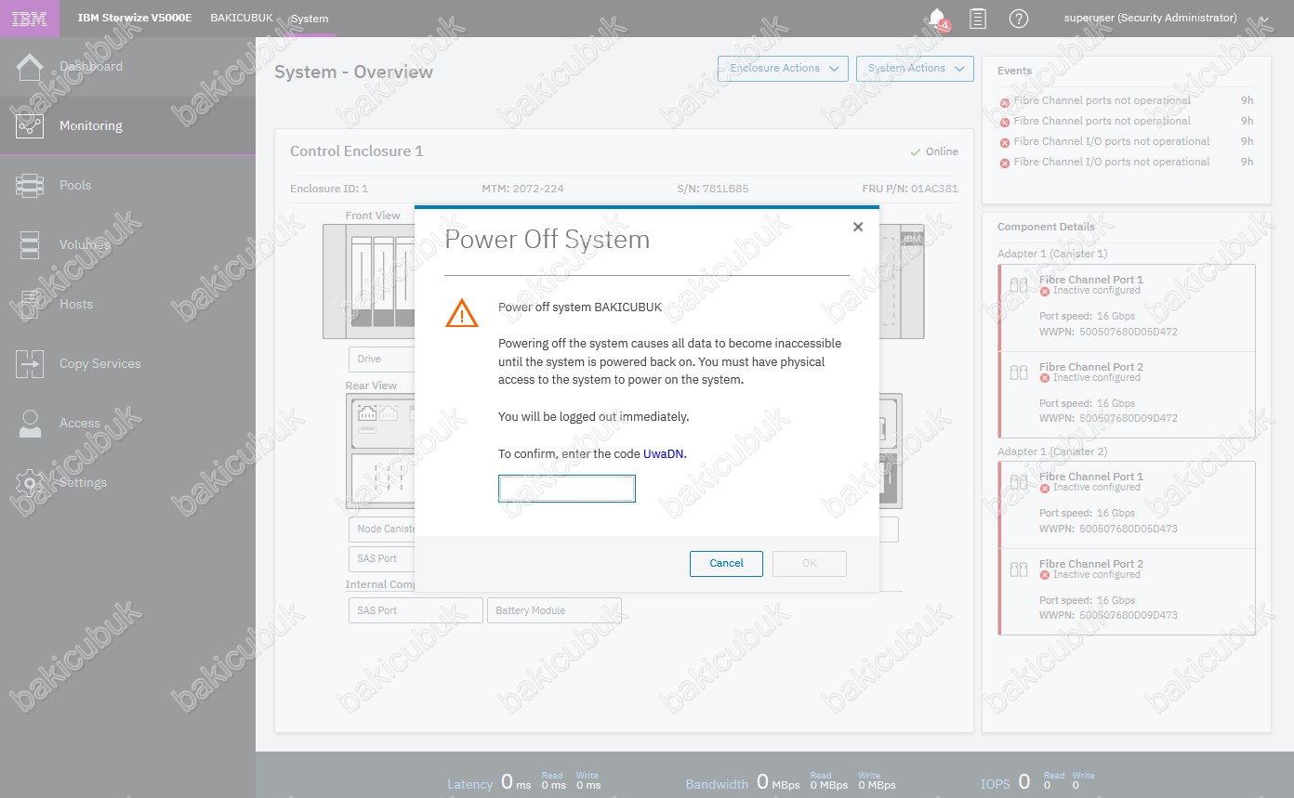Click the IBM logo icon
Image resolution: width=1294 pixels, height=798 pixels.
coord(30,19)
